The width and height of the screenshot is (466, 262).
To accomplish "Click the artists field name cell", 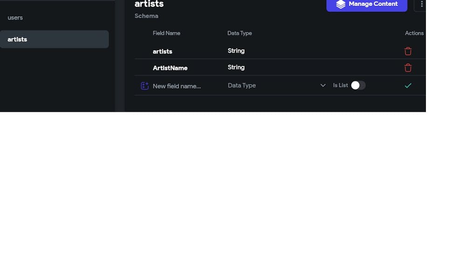I will pyautogui.click(x=163, y=52).
